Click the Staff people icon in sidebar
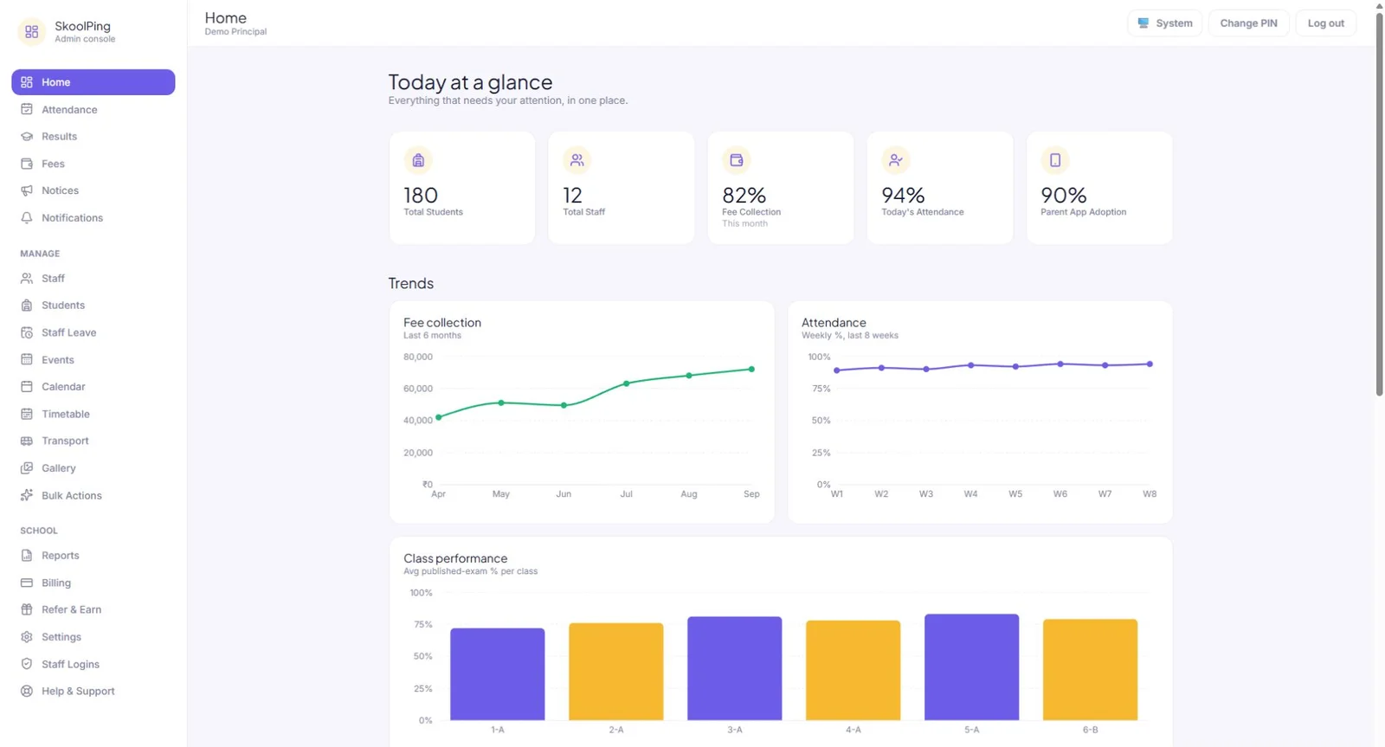1385x747 pixels. (27, 279)
